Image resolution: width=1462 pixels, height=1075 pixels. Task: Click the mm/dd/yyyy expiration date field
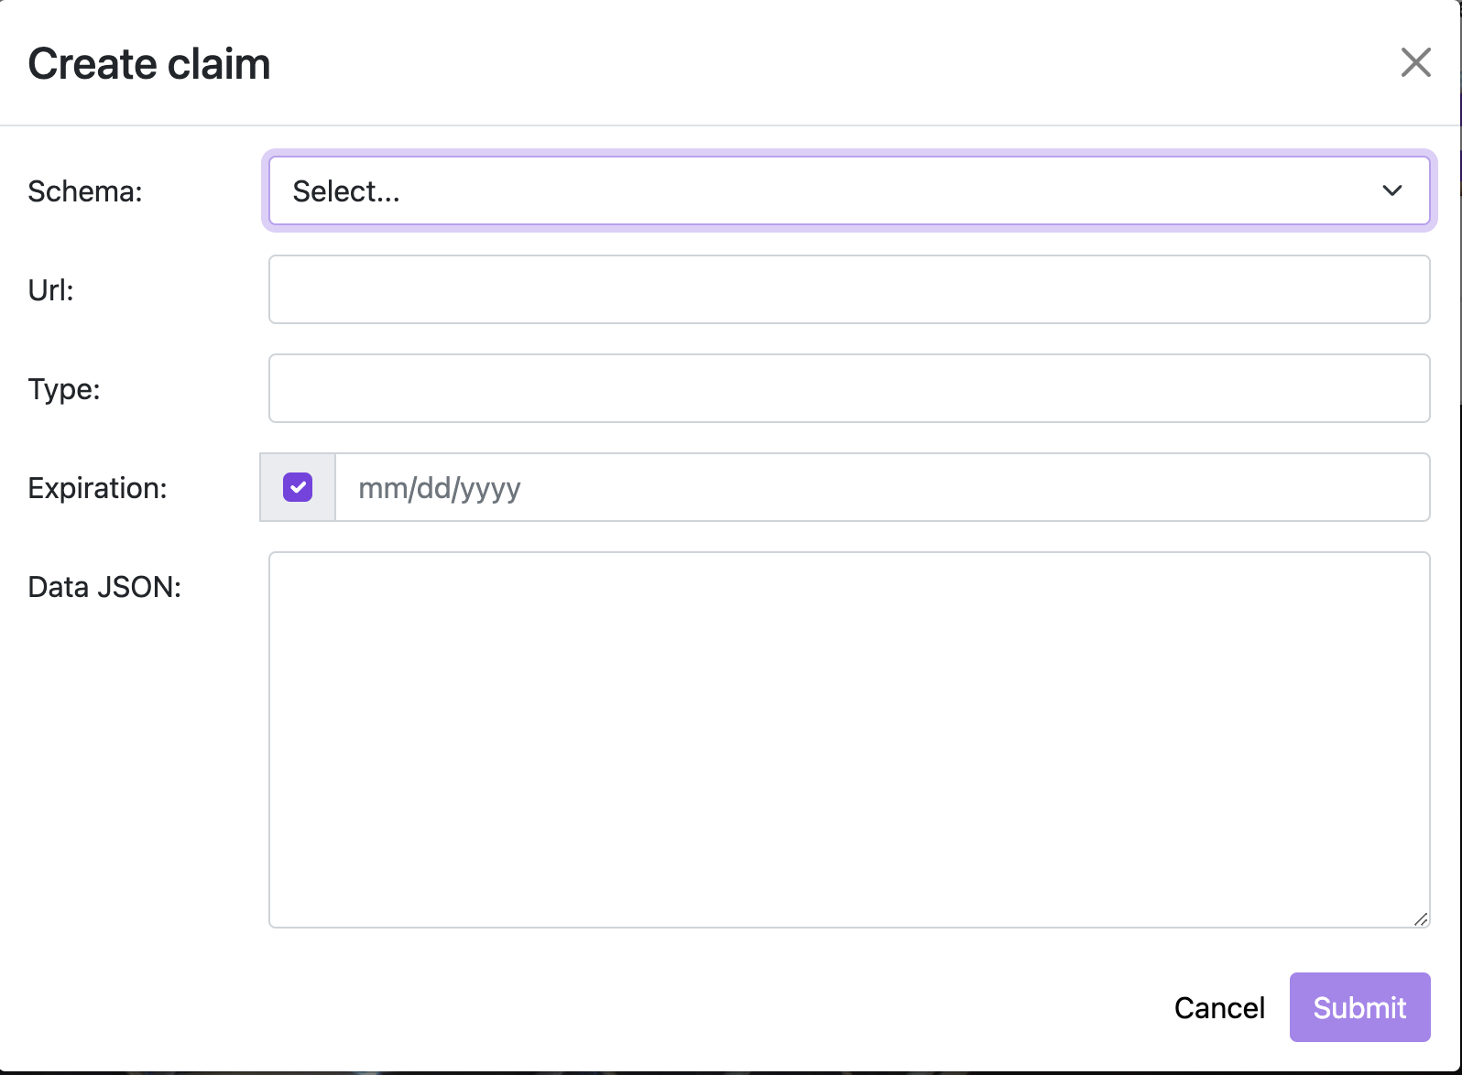(882, 487)
